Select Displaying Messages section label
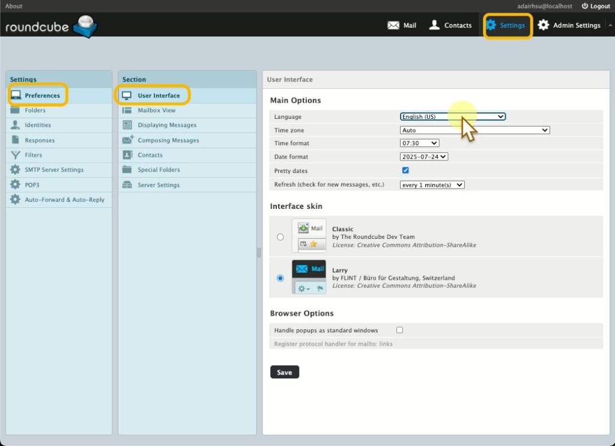 pyautogui.click(x=167, y=125)
